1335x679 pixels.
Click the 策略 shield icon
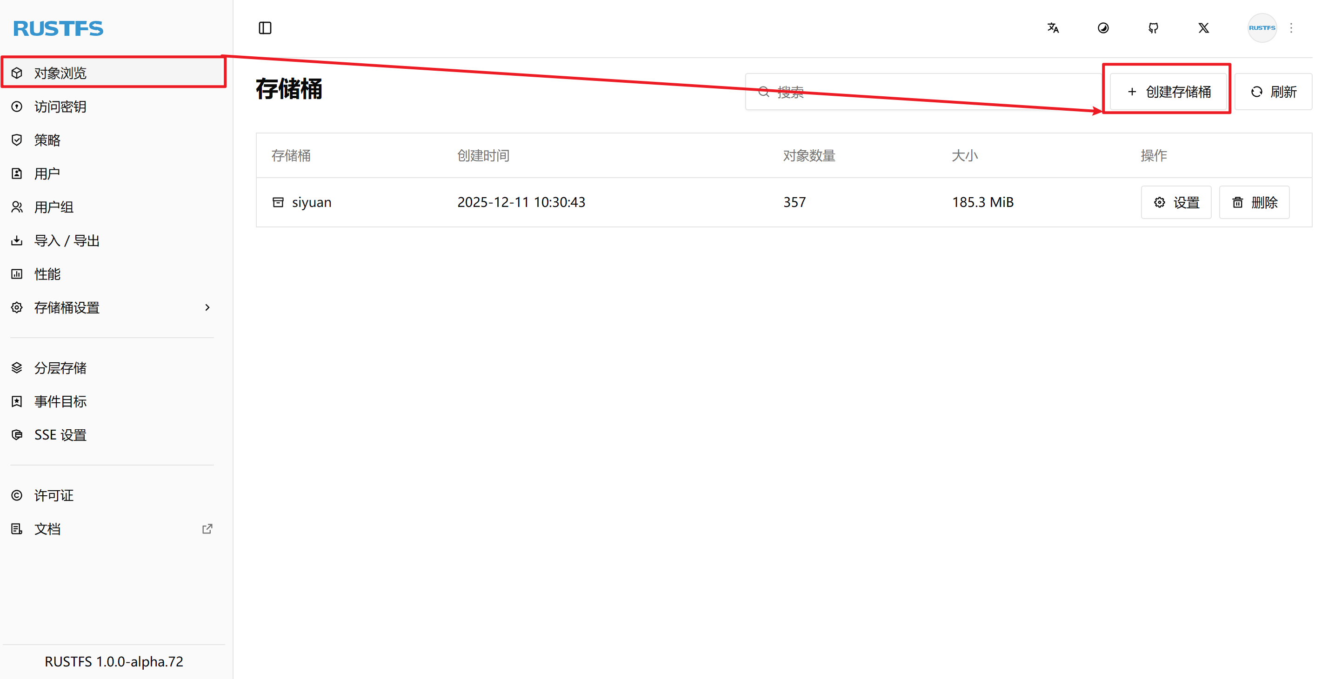pos(17,140)
